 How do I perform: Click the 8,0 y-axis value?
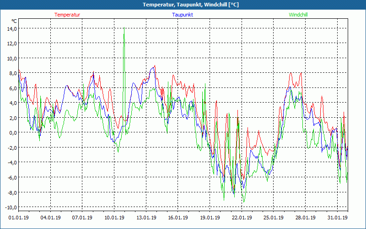pyautogui.click(x=13, y=73)
